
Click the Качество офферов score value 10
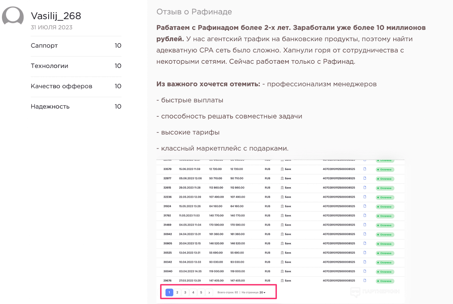click(118, 86)
